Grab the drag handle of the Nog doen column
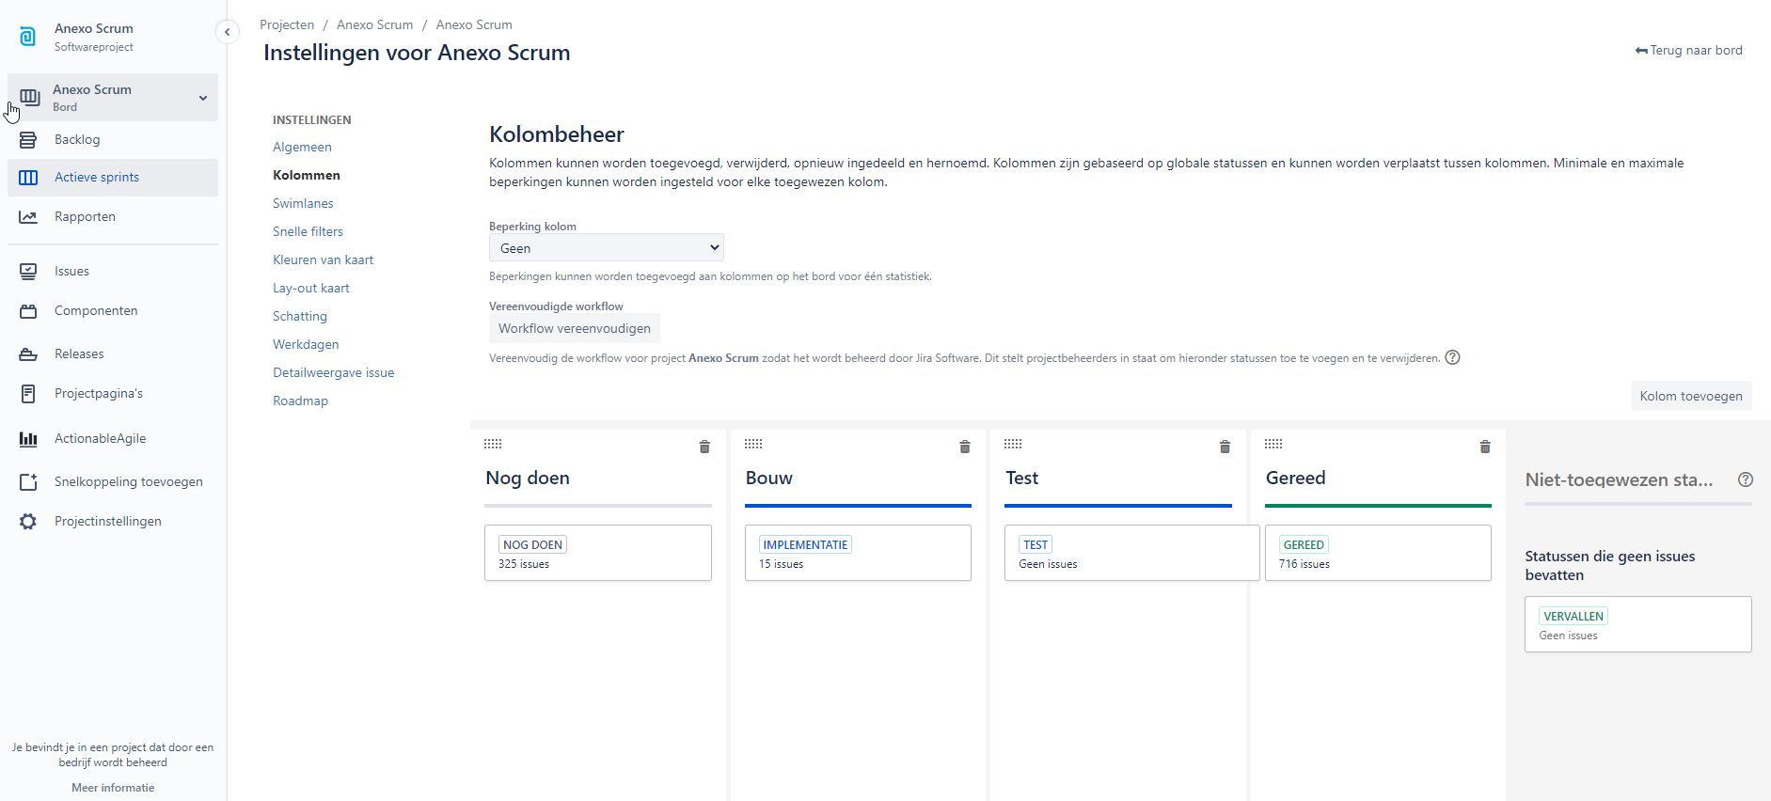Viewport: 1771px width, 801px height. (493, 444)
